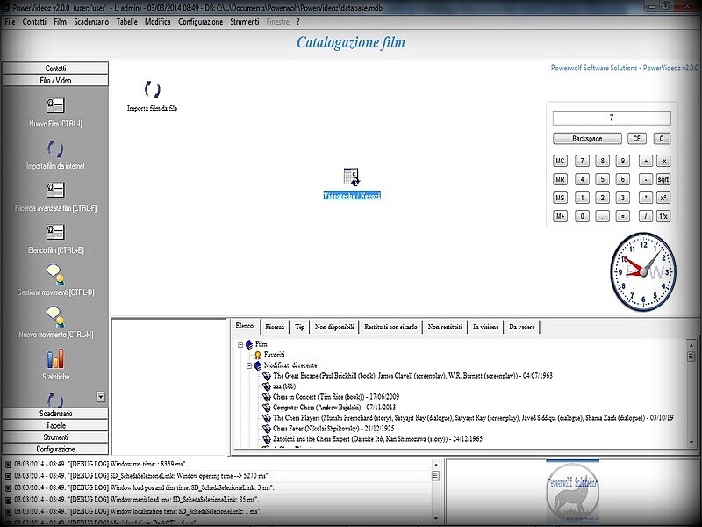Launch Importa film da internet
The height and width of the screenshot is (527, 702).
click(55, 148)
